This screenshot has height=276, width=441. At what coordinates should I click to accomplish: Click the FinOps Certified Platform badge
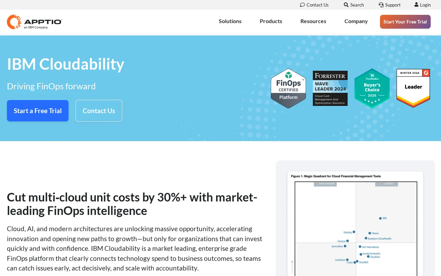[x=288, y=88]
